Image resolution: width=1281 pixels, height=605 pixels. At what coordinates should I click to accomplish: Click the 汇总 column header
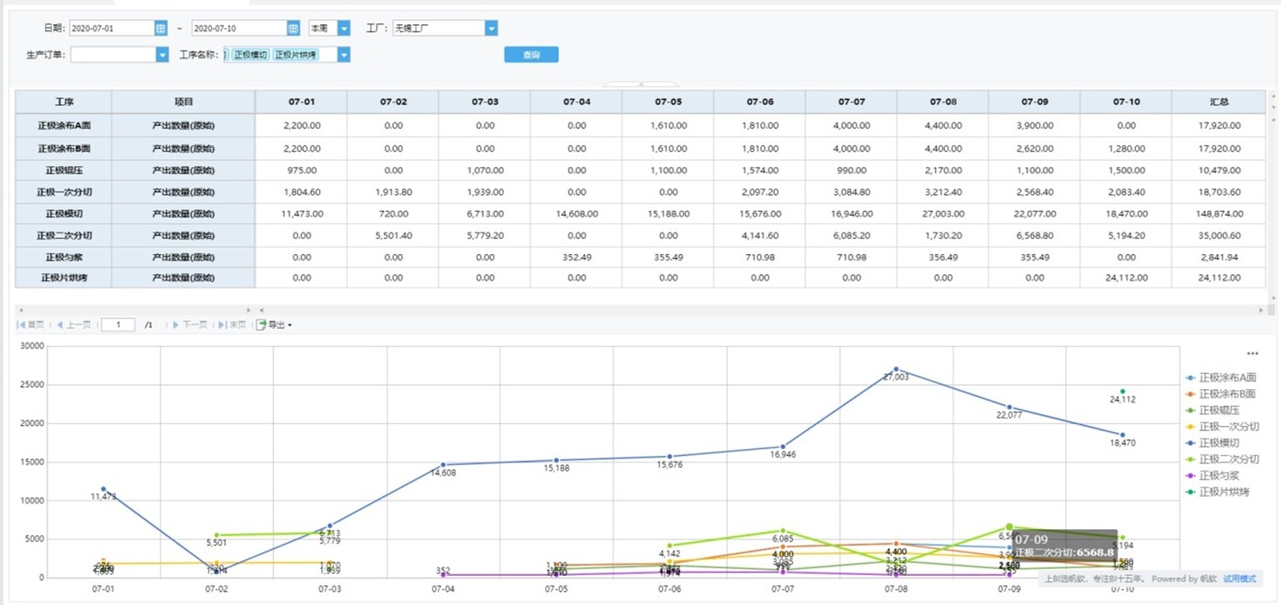click(x=1218, y=102)
